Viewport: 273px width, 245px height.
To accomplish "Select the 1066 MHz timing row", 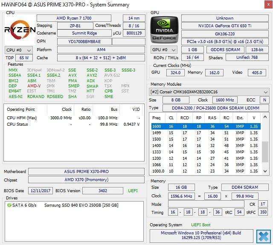I will pos(206,165).
